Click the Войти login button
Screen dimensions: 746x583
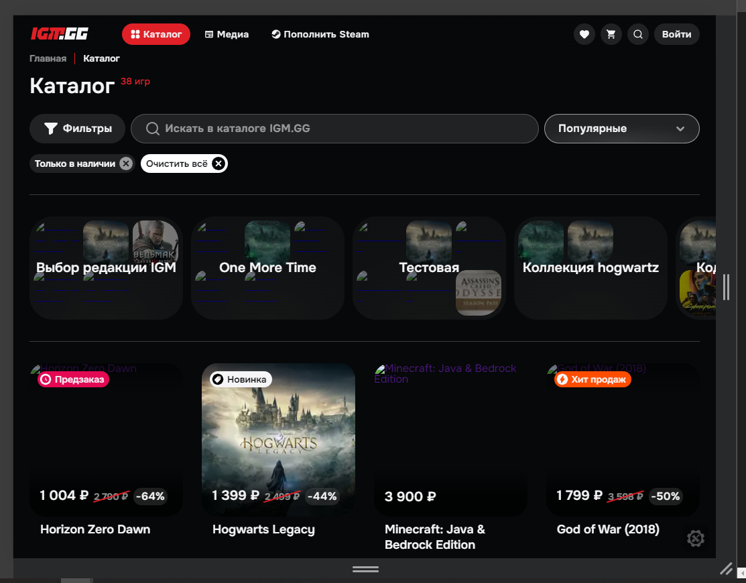coord(676,34)
